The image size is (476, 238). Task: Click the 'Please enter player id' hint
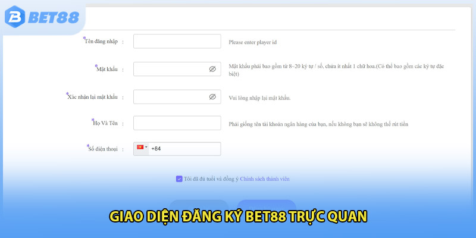252,42
